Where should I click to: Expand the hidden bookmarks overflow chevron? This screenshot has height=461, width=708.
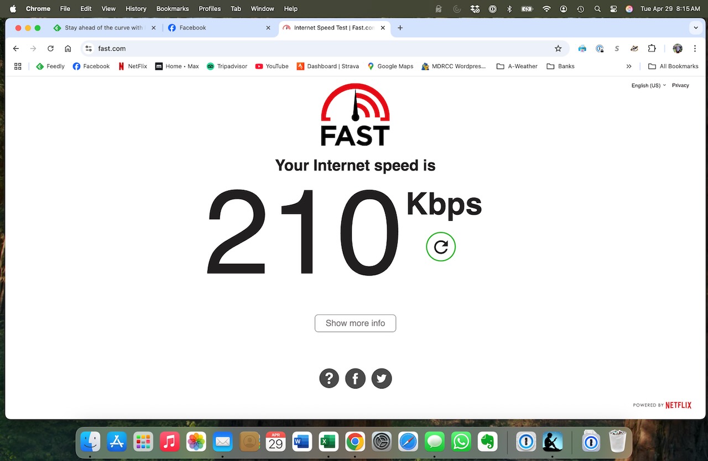629,66
